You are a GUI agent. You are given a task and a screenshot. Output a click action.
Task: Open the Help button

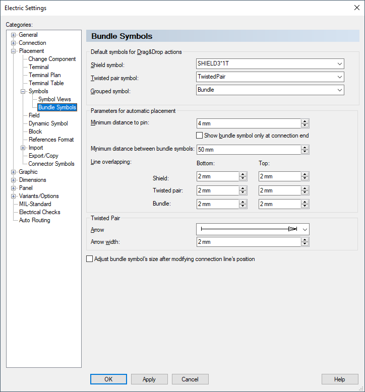click(339, 379)
